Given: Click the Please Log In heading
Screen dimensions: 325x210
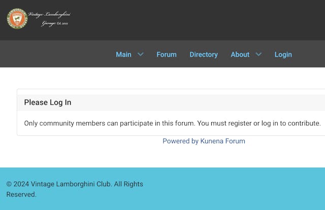Looking at the screenshot, I should [x=48, y=102].
